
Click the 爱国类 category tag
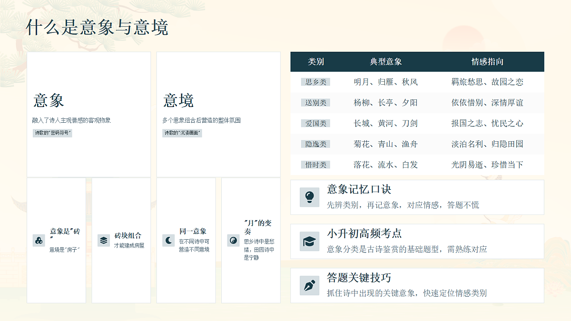pyautogui.click(x=316, y=123)
